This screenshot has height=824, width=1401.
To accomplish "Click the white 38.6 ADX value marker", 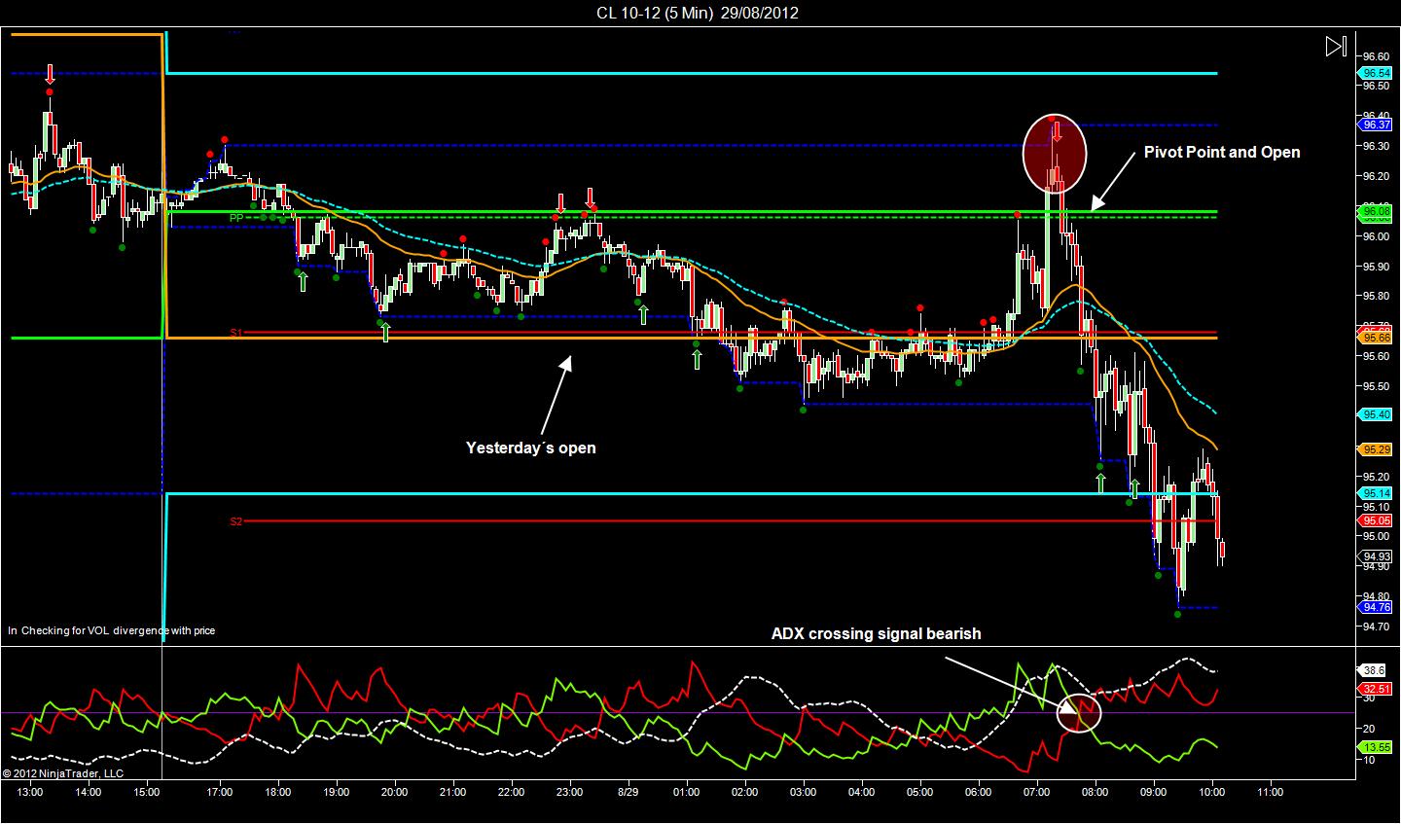I will tap(1373, 670).
